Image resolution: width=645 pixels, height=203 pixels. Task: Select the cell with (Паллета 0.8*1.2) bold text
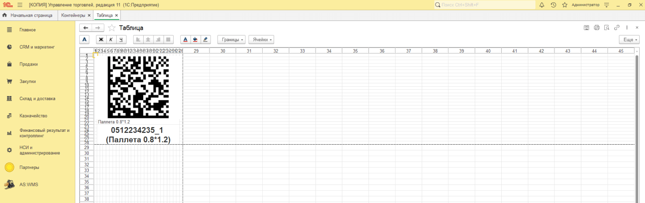138,139
